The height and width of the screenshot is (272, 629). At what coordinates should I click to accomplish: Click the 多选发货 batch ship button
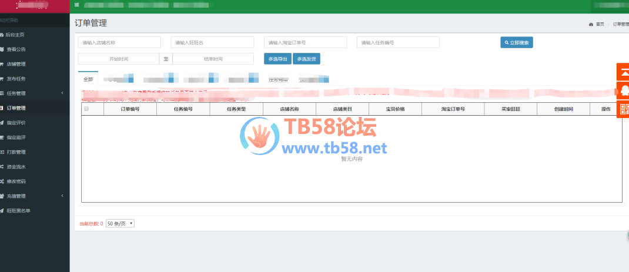[x=306, y=59]
